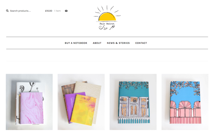
Task: Open the stacked colorful notebooks product
Action: (x=81, y=102)
